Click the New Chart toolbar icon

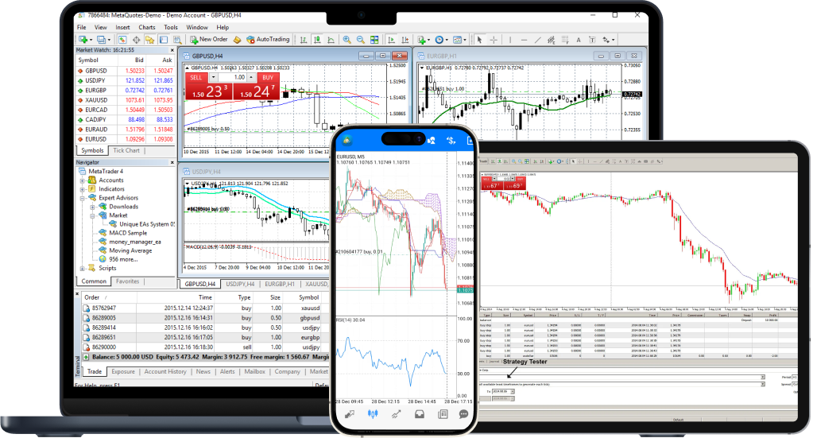pos(83,40)
